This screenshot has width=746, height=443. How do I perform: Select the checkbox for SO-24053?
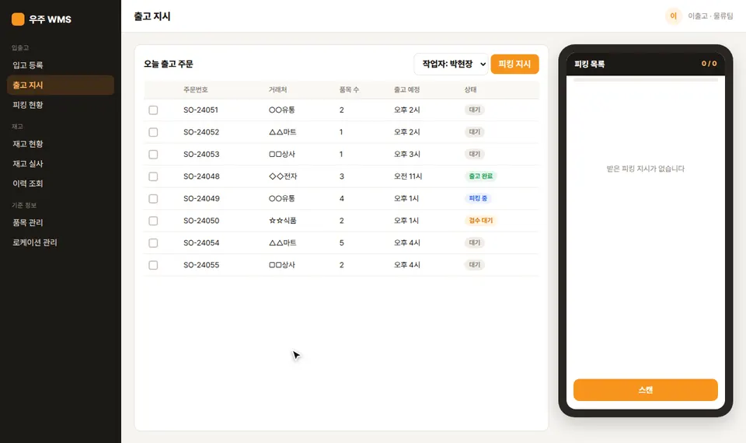[x=153, y=154]
